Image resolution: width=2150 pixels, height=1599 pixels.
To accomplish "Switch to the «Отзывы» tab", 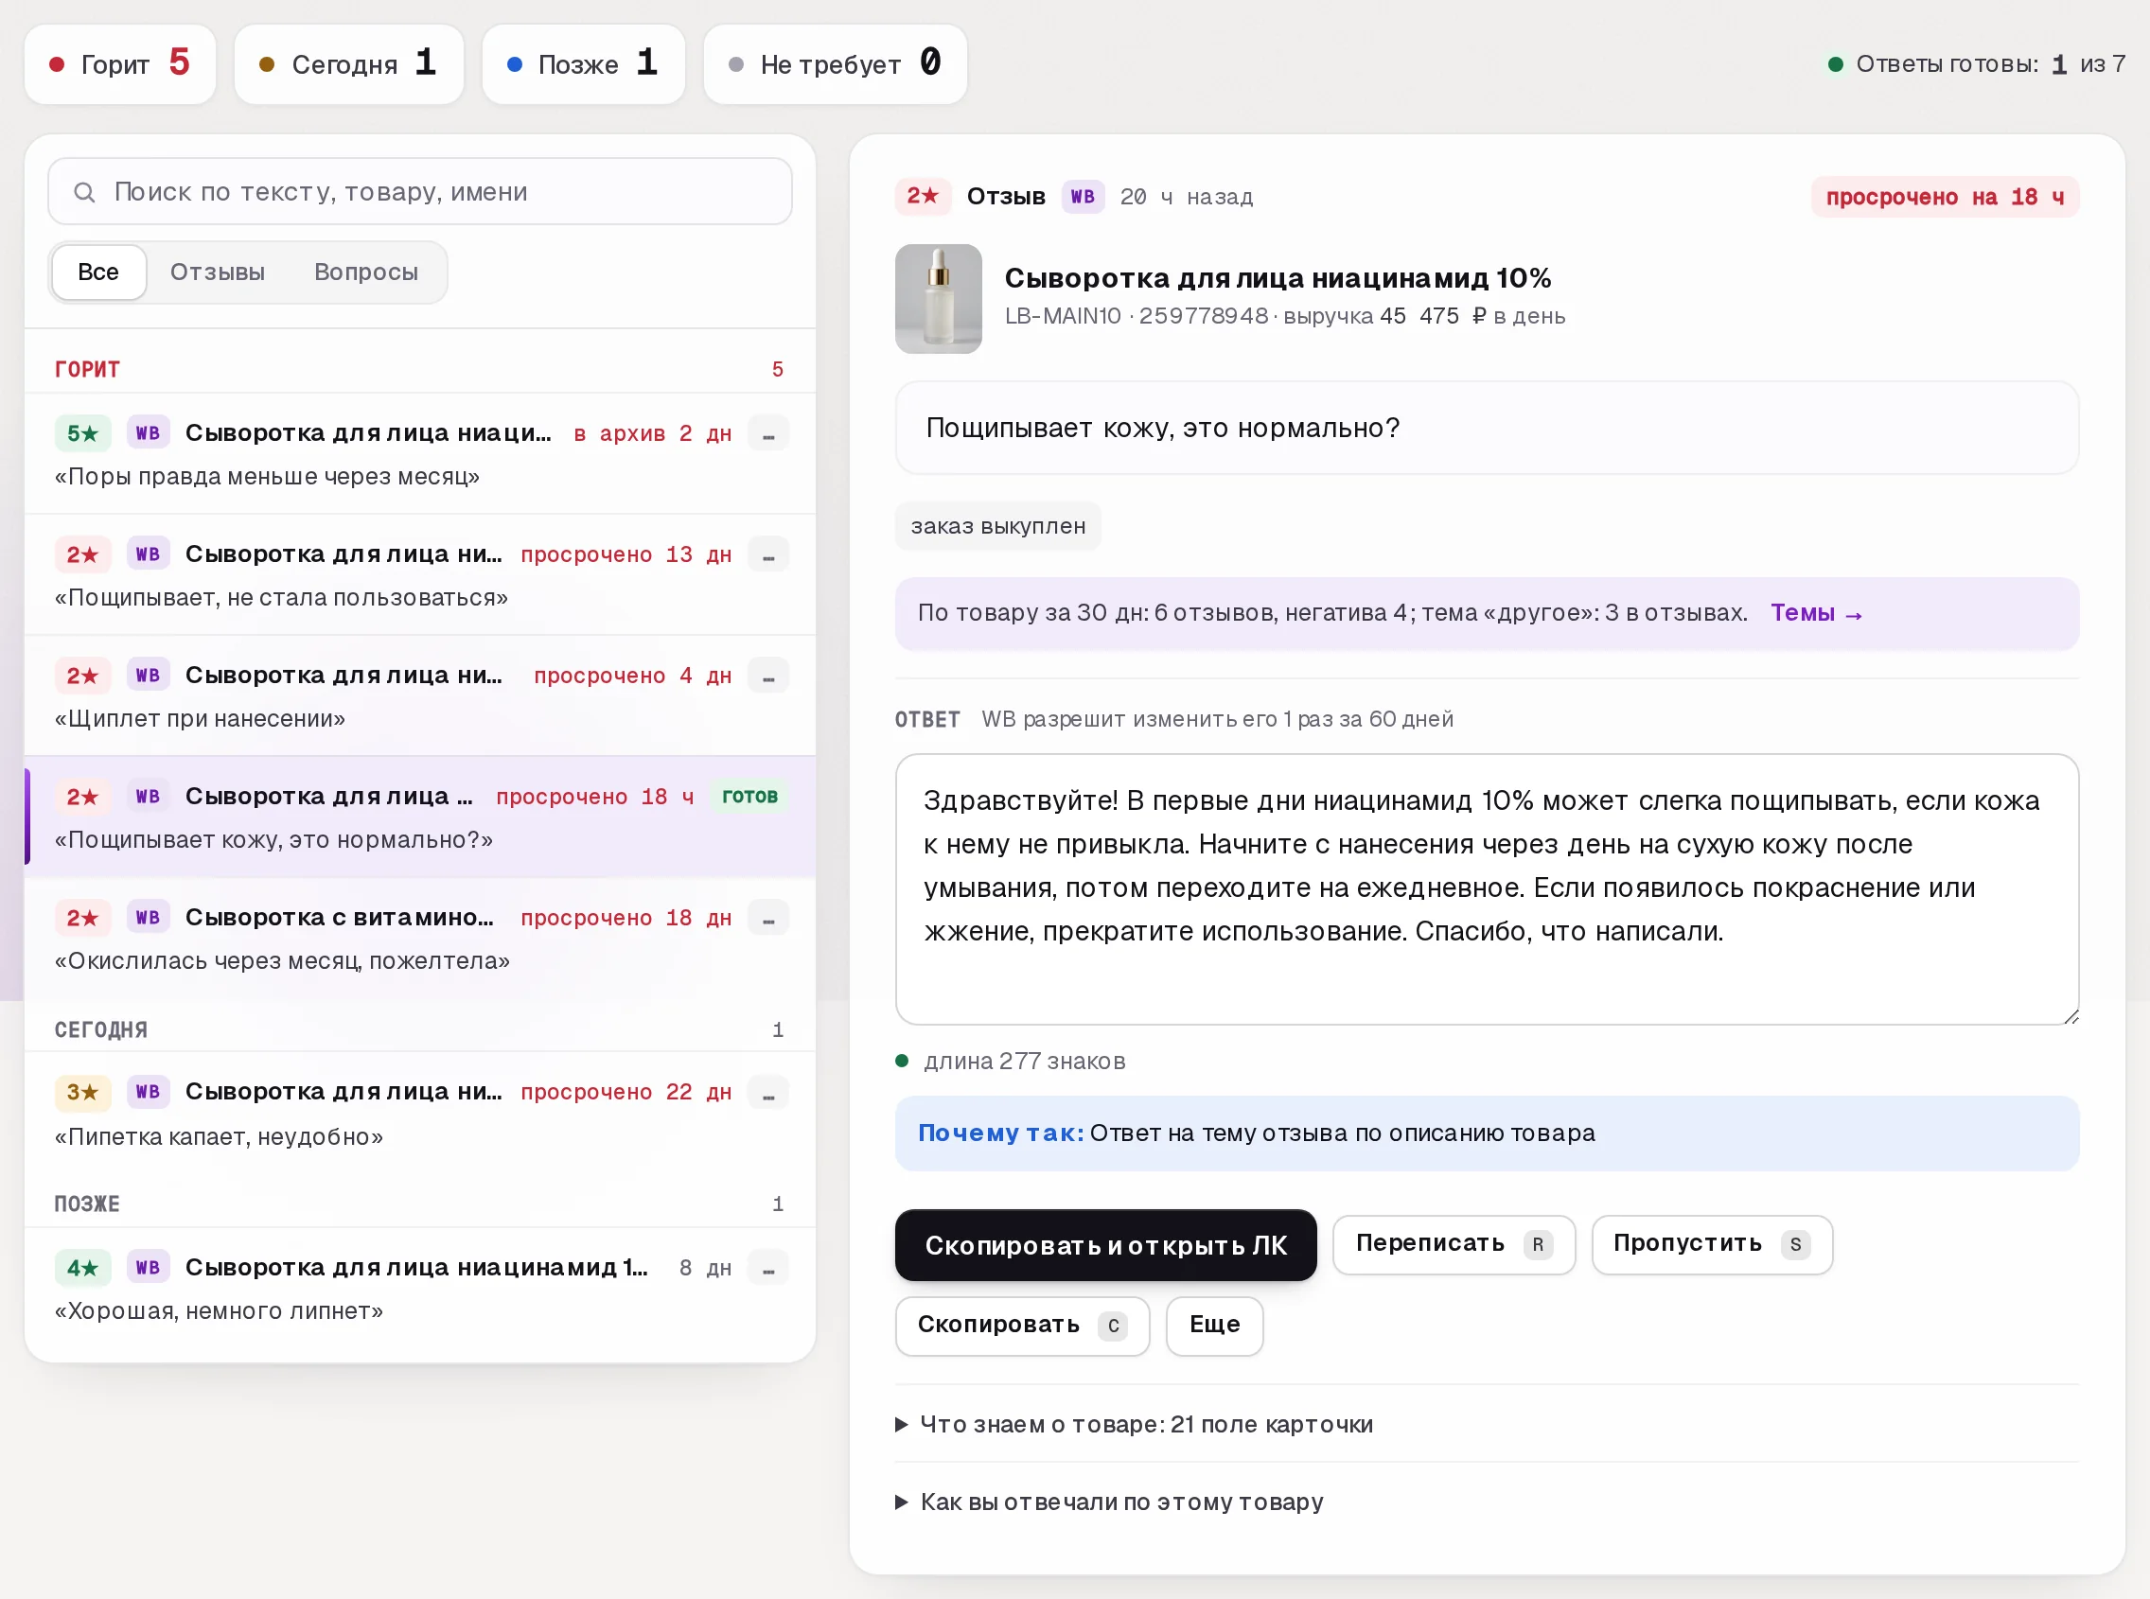I will click(x=218, y=272).
